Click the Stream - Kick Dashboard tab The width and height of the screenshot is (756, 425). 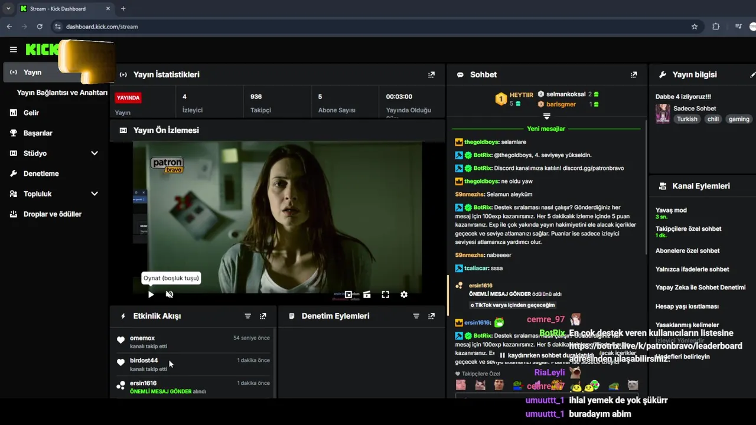[65, 8]
